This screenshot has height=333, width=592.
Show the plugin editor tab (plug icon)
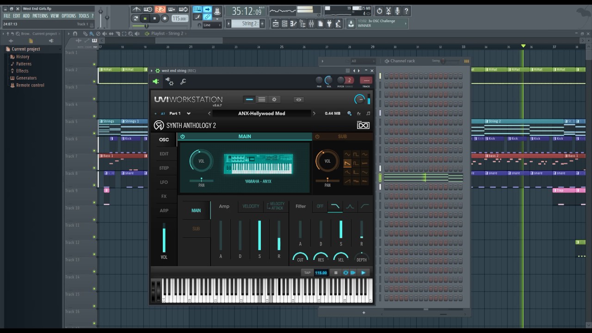(x=156, y=82)
